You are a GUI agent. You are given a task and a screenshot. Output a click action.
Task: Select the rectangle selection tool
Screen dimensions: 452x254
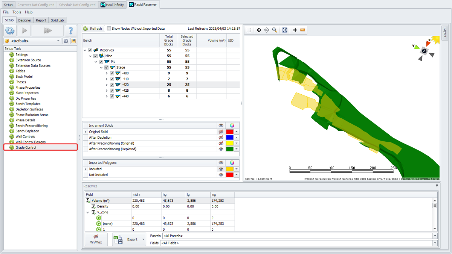click(x=249, y=30)
